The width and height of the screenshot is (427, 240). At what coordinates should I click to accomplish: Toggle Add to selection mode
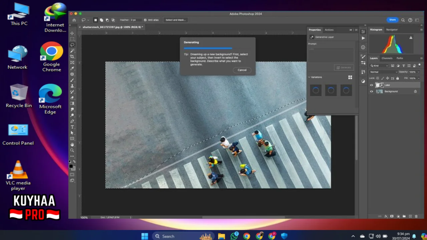click(101, 20)
